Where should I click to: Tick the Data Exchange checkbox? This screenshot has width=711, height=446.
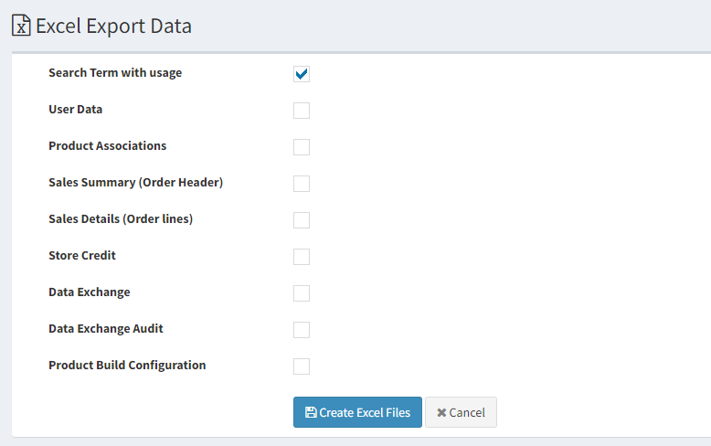[x=302, y=293]
